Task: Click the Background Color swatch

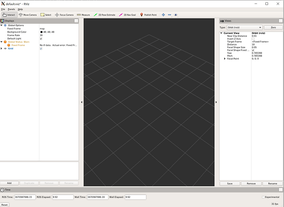Action: point(41,32)
